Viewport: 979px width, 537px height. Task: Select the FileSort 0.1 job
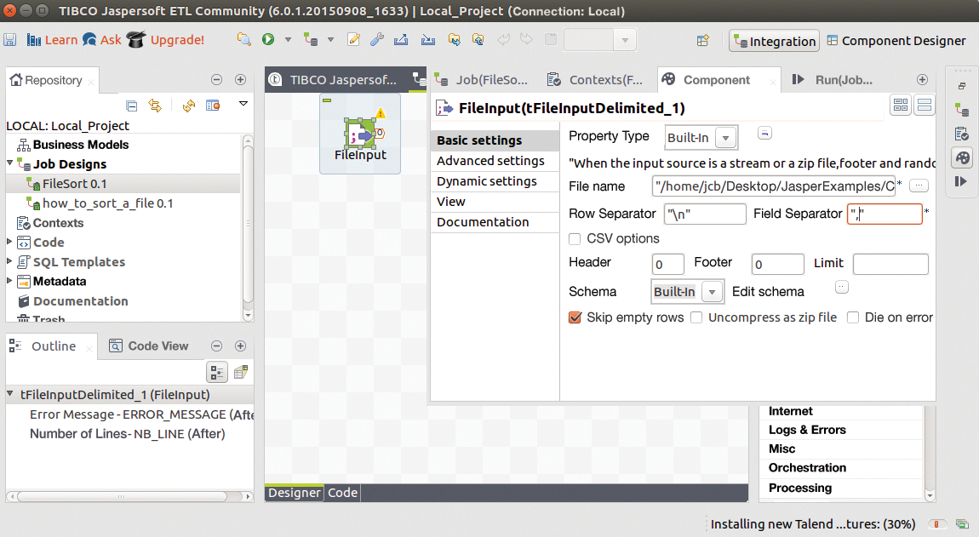[x=74, y=184]
